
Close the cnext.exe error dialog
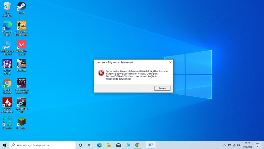[170, 62]
